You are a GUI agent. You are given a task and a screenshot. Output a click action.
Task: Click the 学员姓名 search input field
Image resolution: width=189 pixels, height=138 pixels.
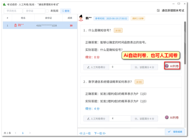(13, 11)
